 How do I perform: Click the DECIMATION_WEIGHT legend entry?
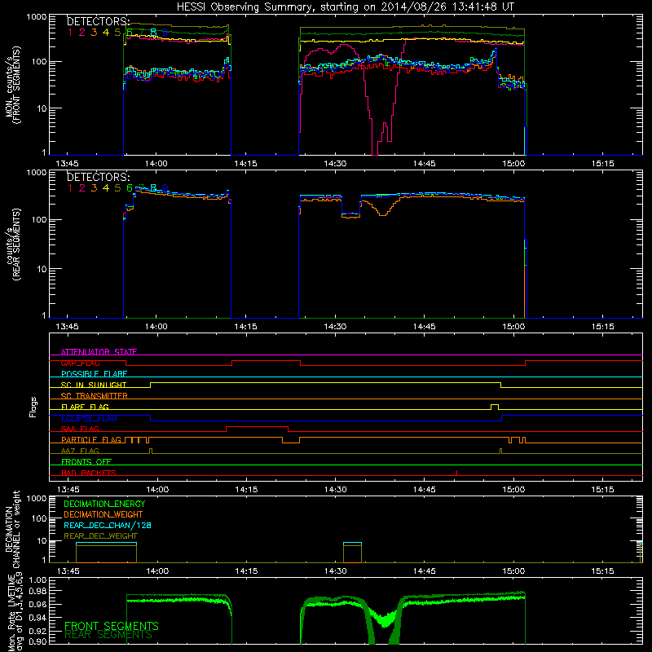tap(104, 514)
